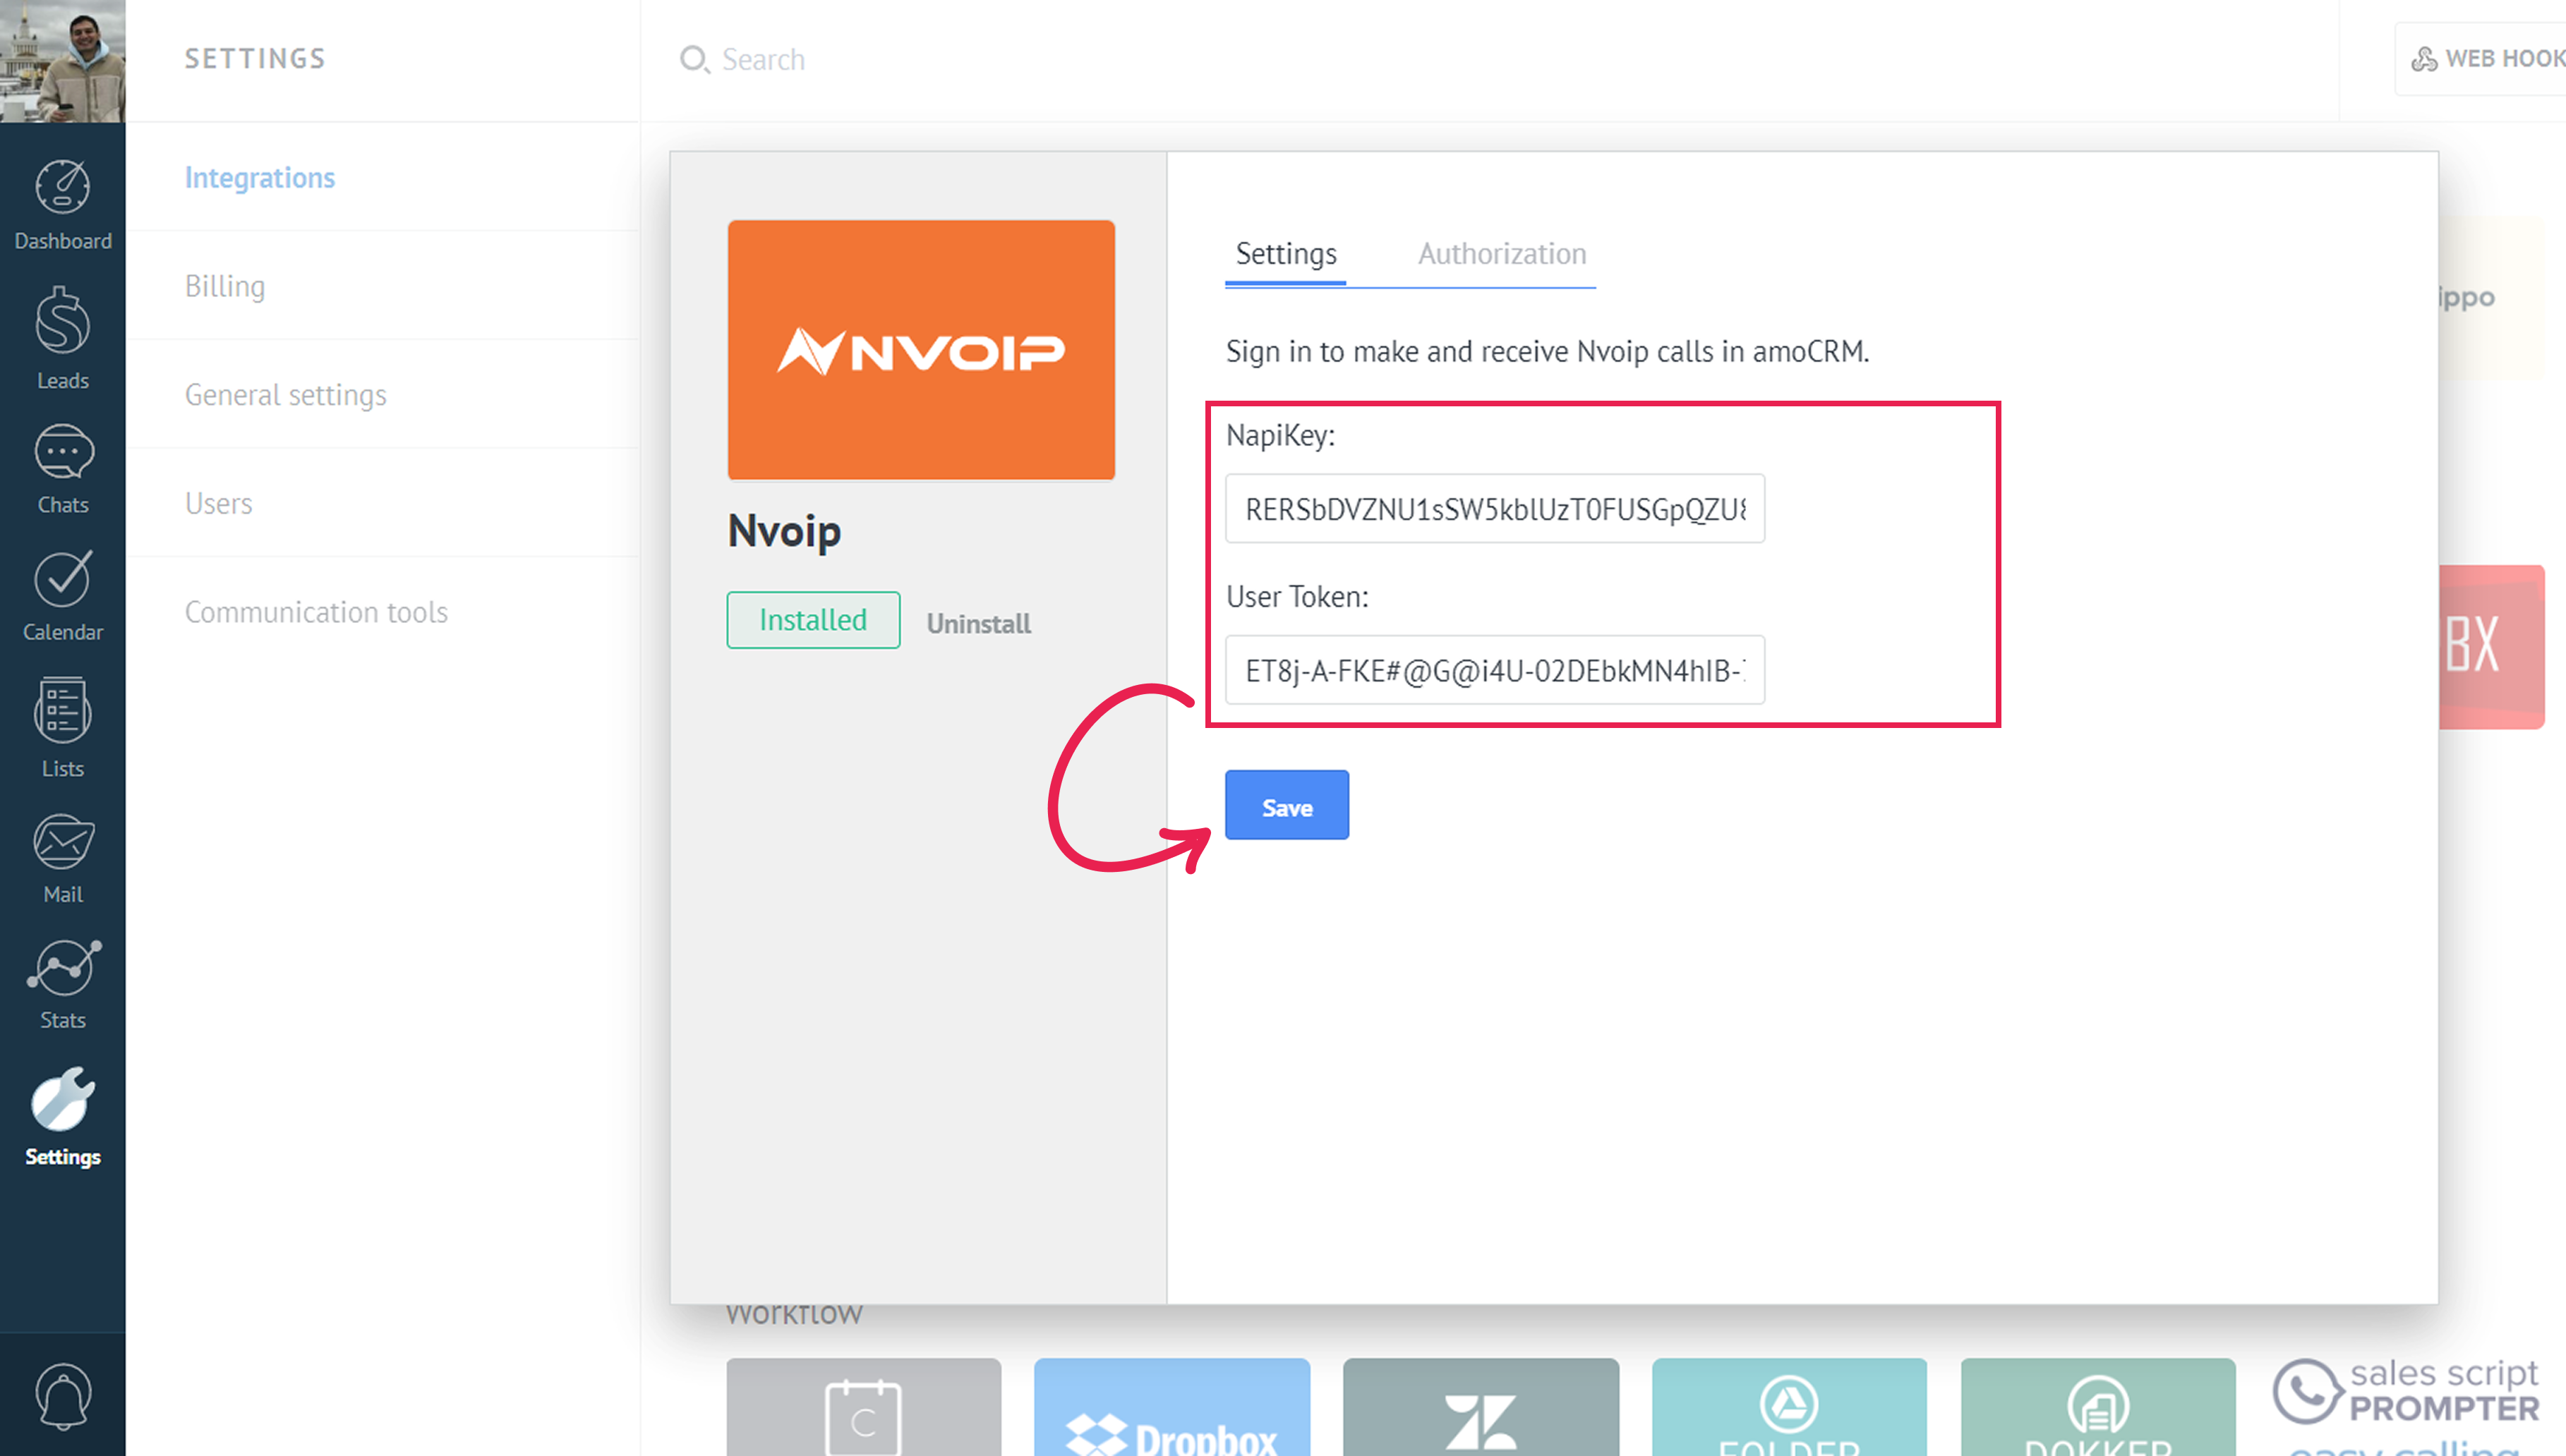This screenshot has width=2566, height=1456.
Task: Click the Installed status button
Action: pos(812,620)
